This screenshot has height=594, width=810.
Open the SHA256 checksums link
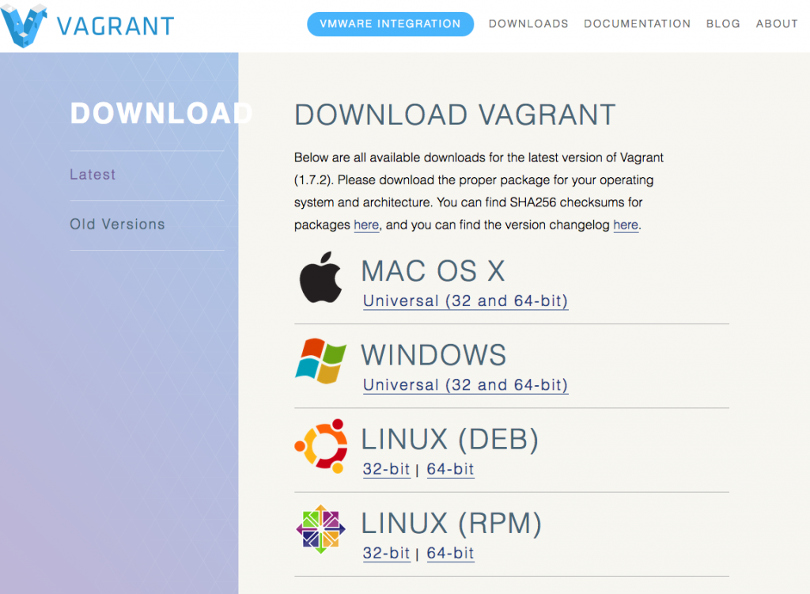[x=366, y=225]
